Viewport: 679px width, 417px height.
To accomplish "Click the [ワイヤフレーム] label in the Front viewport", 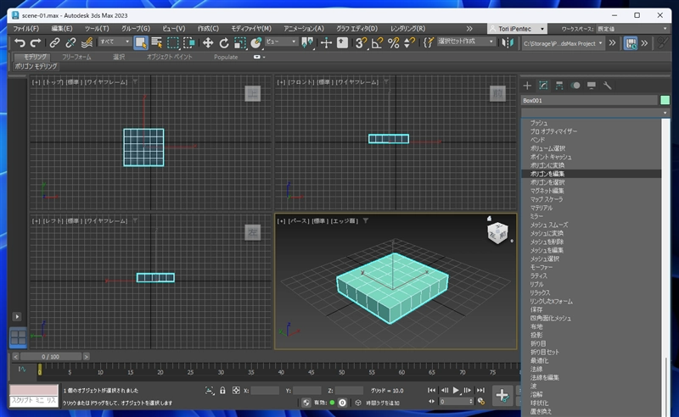I will click(356, 81).
